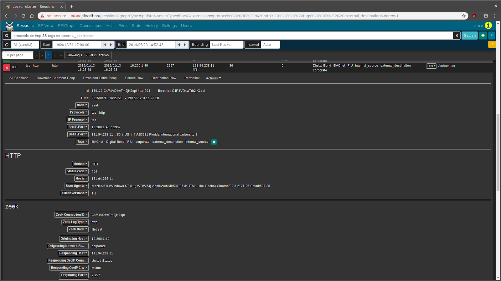This screenshot has height=281, width=501.
Task: Close the session detail with the red X toggle
Action: pyautogui.click(x=7, y=67)
